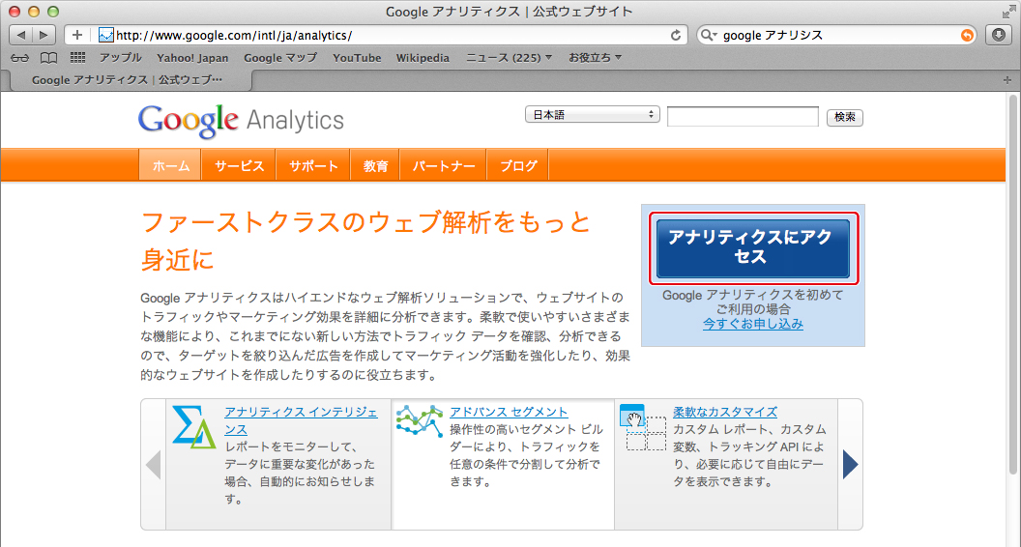
Task: Click the orange snapback icon in search field
Action: 967,35
